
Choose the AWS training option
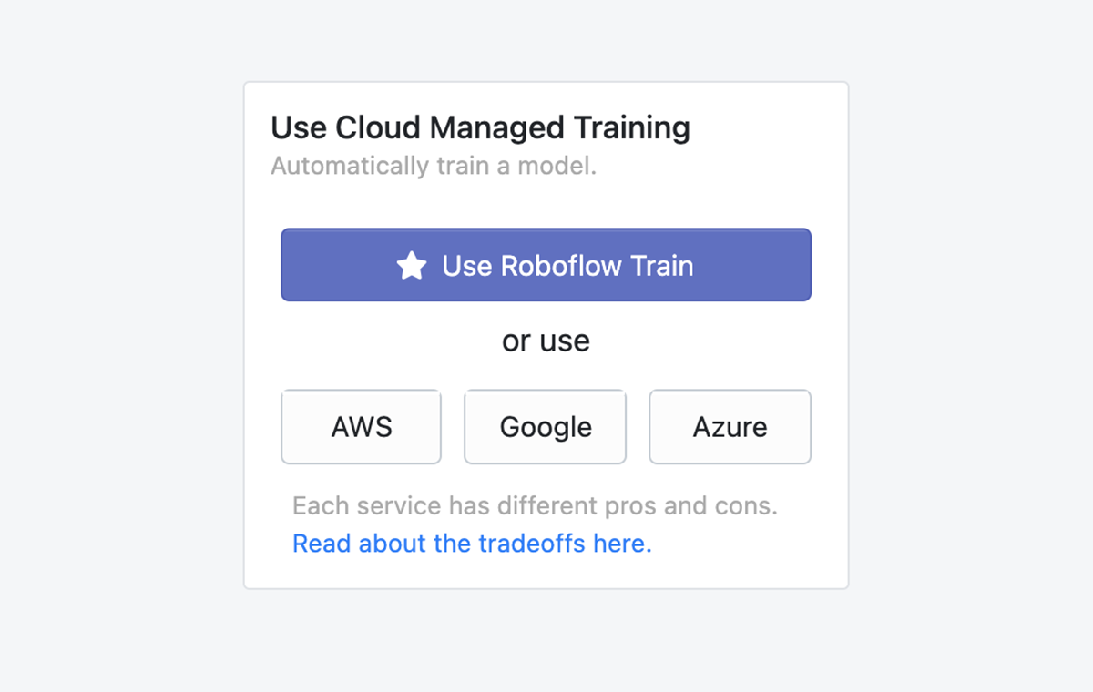[362, 427]
